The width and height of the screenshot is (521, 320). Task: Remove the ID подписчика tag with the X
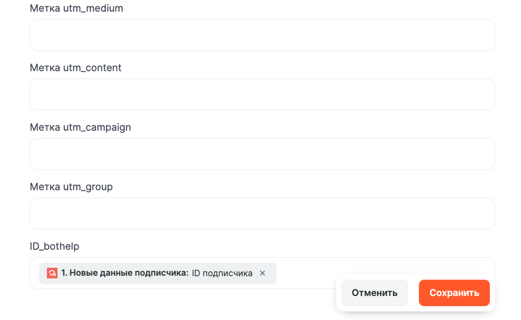point(262,273)
